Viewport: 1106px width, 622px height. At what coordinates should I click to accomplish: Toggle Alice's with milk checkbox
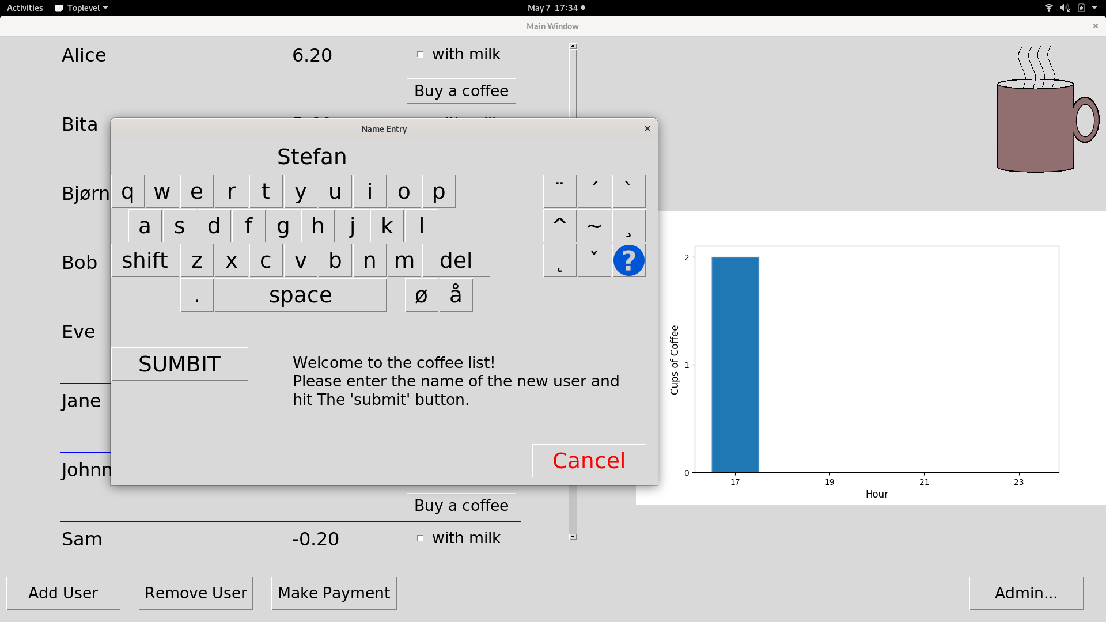(x=420, y=55)
